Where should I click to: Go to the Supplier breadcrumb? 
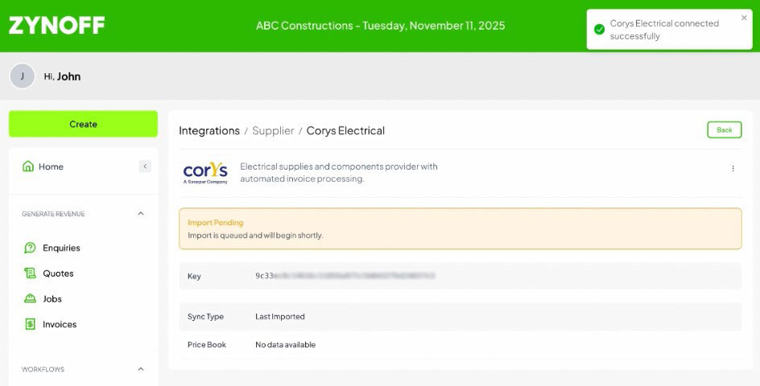point(273,131)
